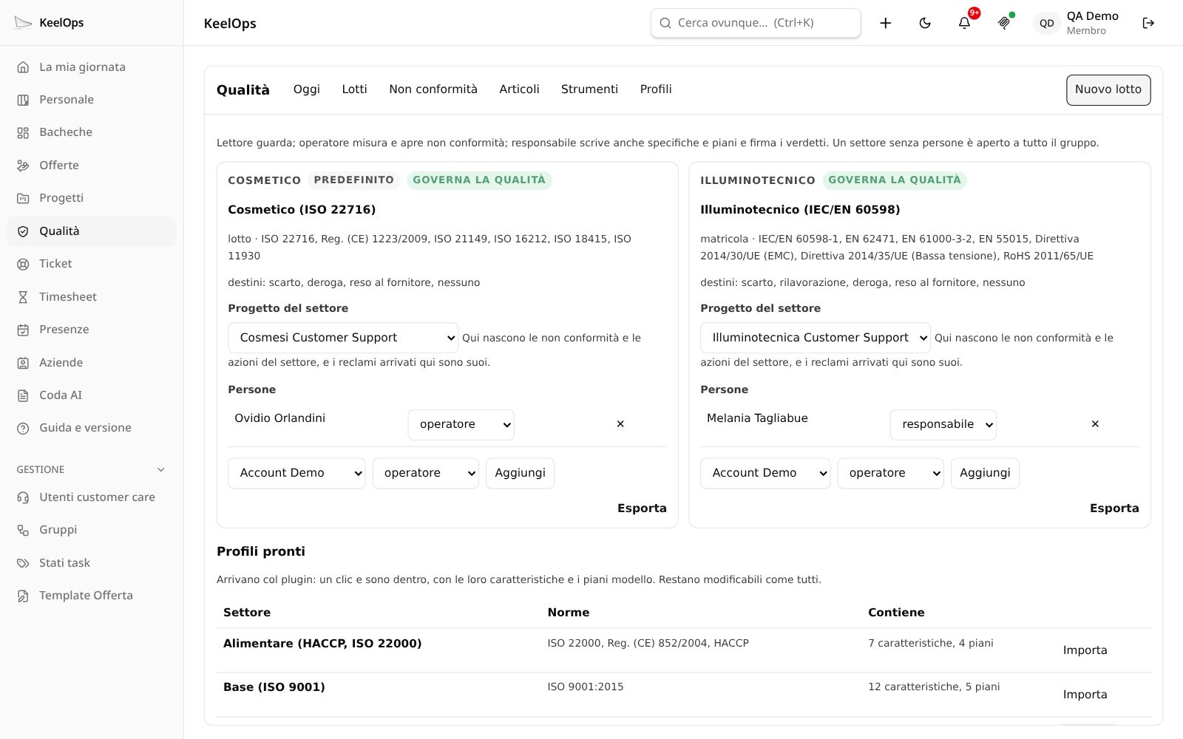
Task: Open the Articoli tab
Action: [519, 89]
